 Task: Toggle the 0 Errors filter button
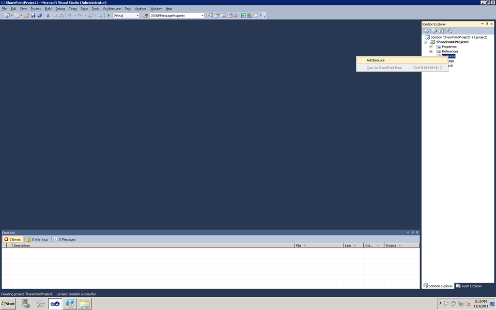(x=13, y=239)
